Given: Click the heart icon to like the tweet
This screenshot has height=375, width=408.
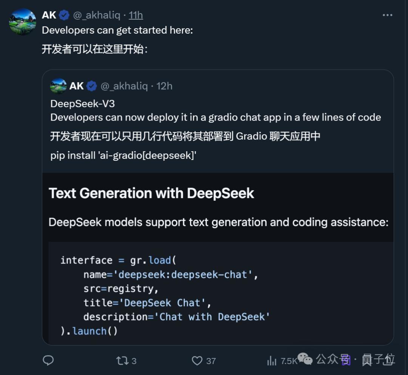Looking at the screenshot, I should (197, 361).
